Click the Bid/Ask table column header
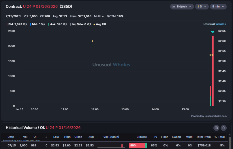233x149 pixels. [x=142, y=137]
